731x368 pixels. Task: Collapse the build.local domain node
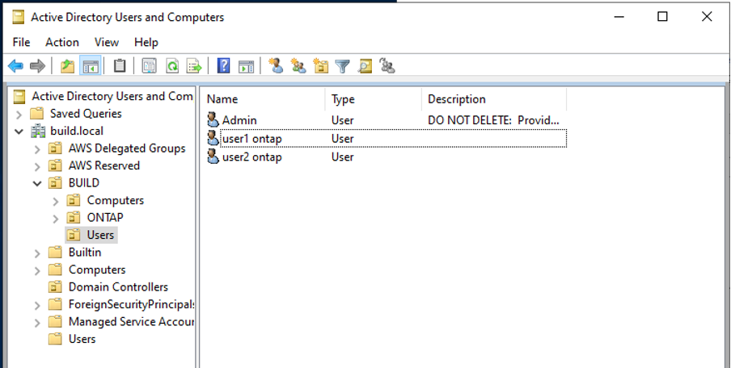click(x=19, y=132)
